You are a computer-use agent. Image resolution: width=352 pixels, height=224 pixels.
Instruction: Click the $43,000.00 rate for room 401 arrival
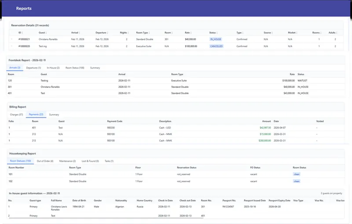tap(289, 93)
